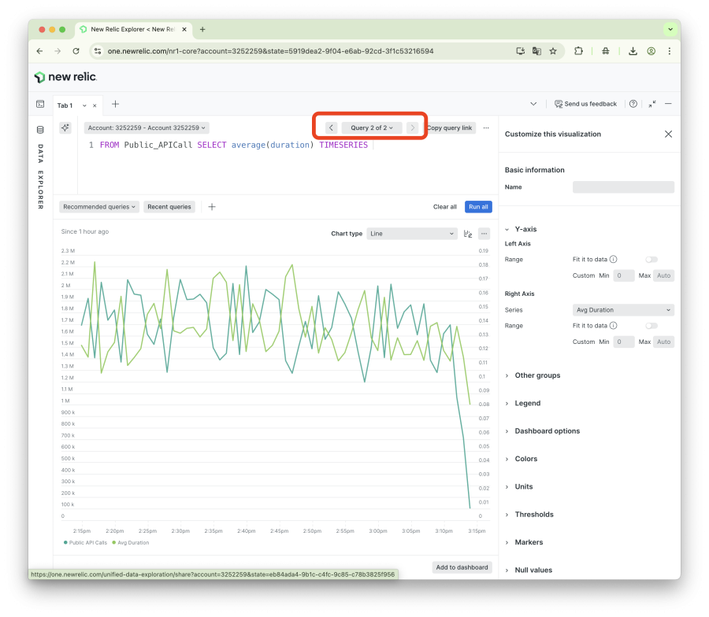
Task: Open the browser extensions puzzle icon
Action: (578, 51)
